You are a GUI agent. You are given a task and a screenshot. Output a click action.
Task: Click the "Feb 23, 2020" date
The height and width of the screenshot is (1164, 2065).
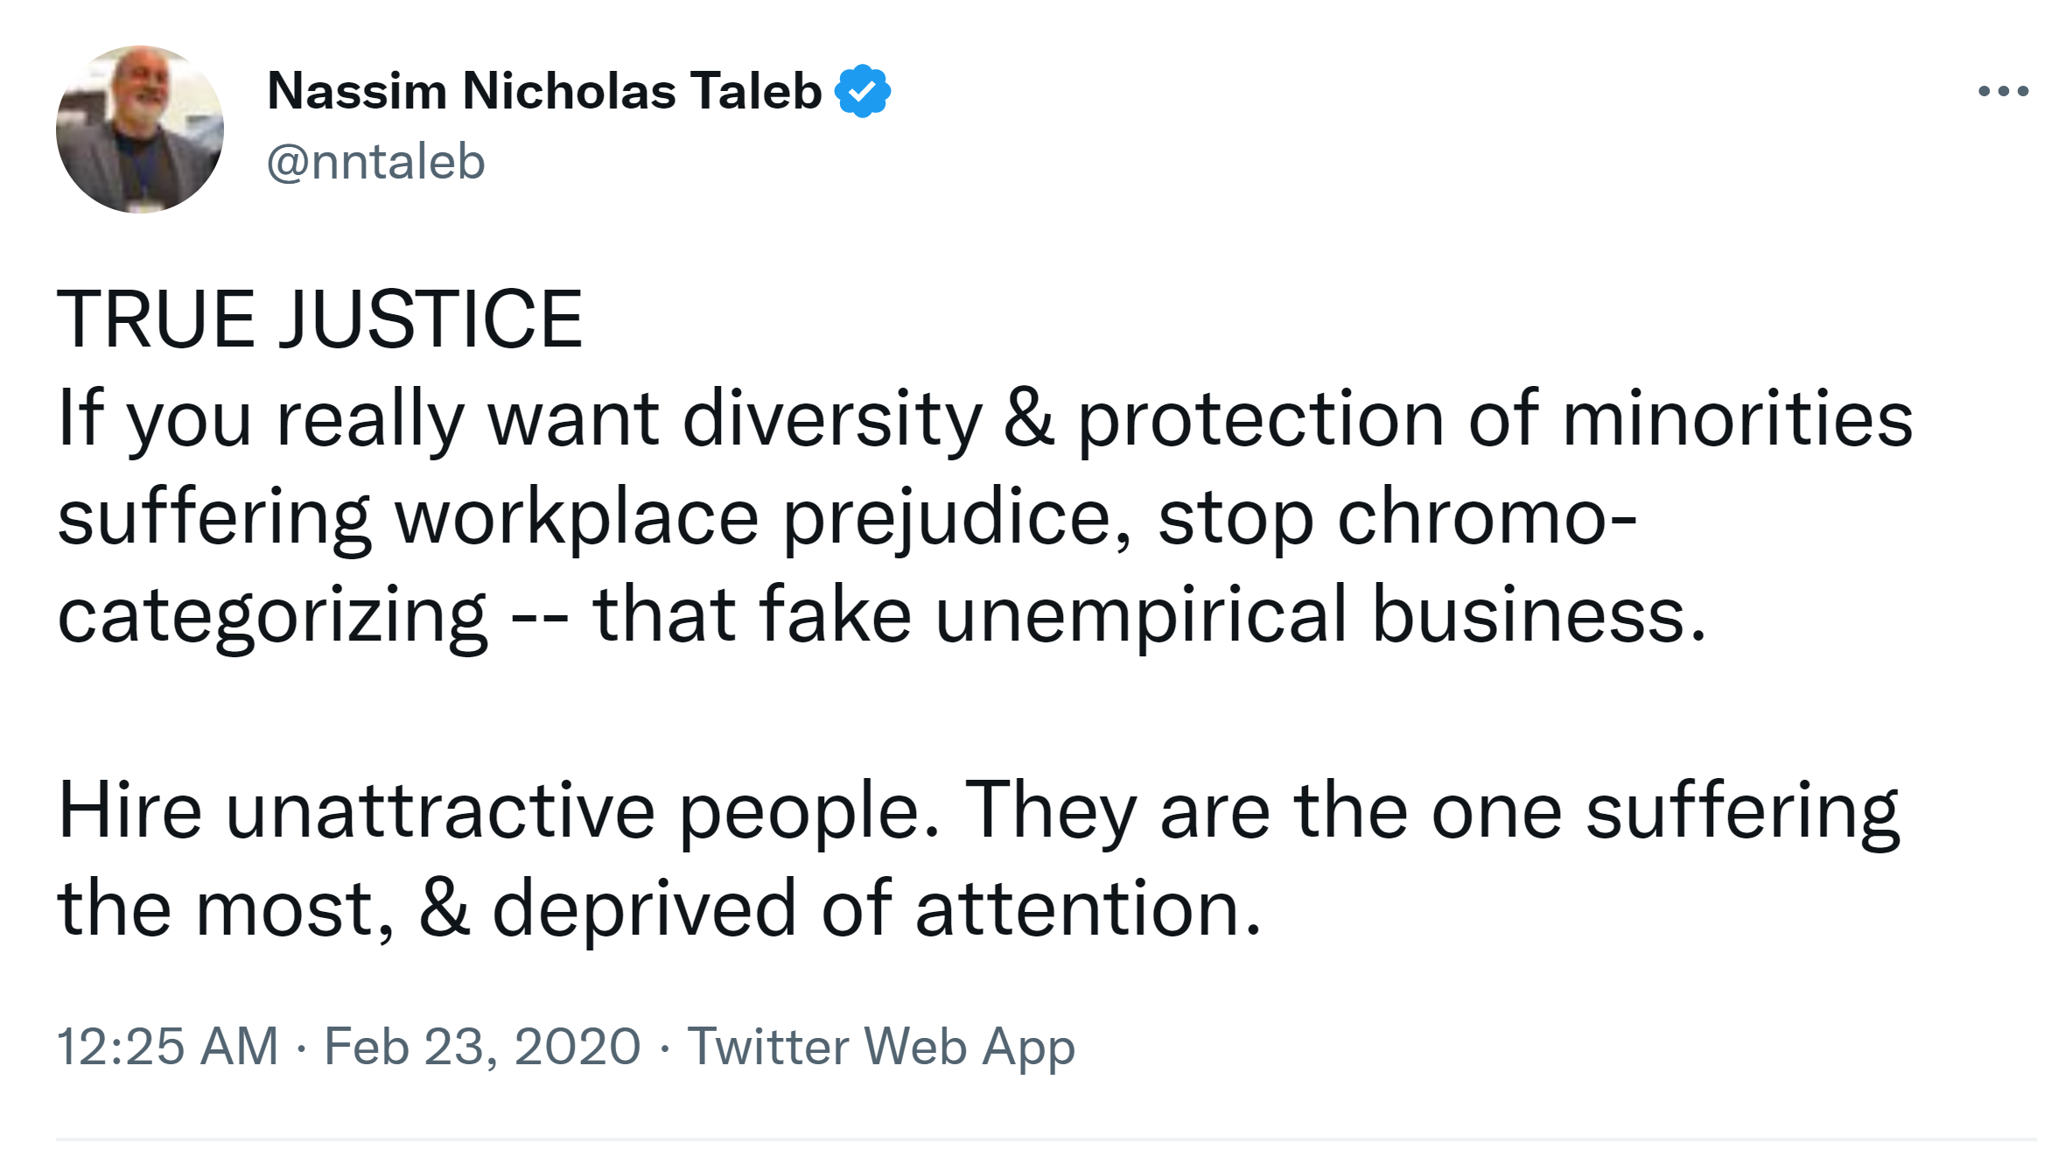482,1047
